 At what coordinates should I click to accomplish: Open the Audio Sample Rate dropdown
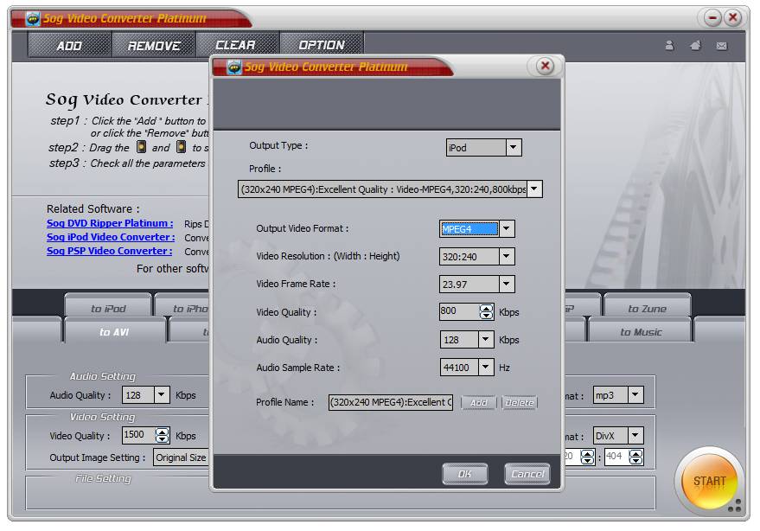486,367
